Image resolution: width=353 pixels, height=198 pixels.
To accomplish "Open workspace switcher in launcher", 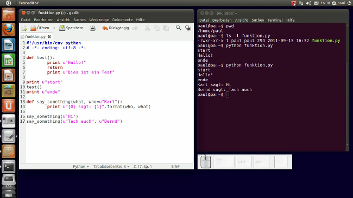I will tap(9, 180).
